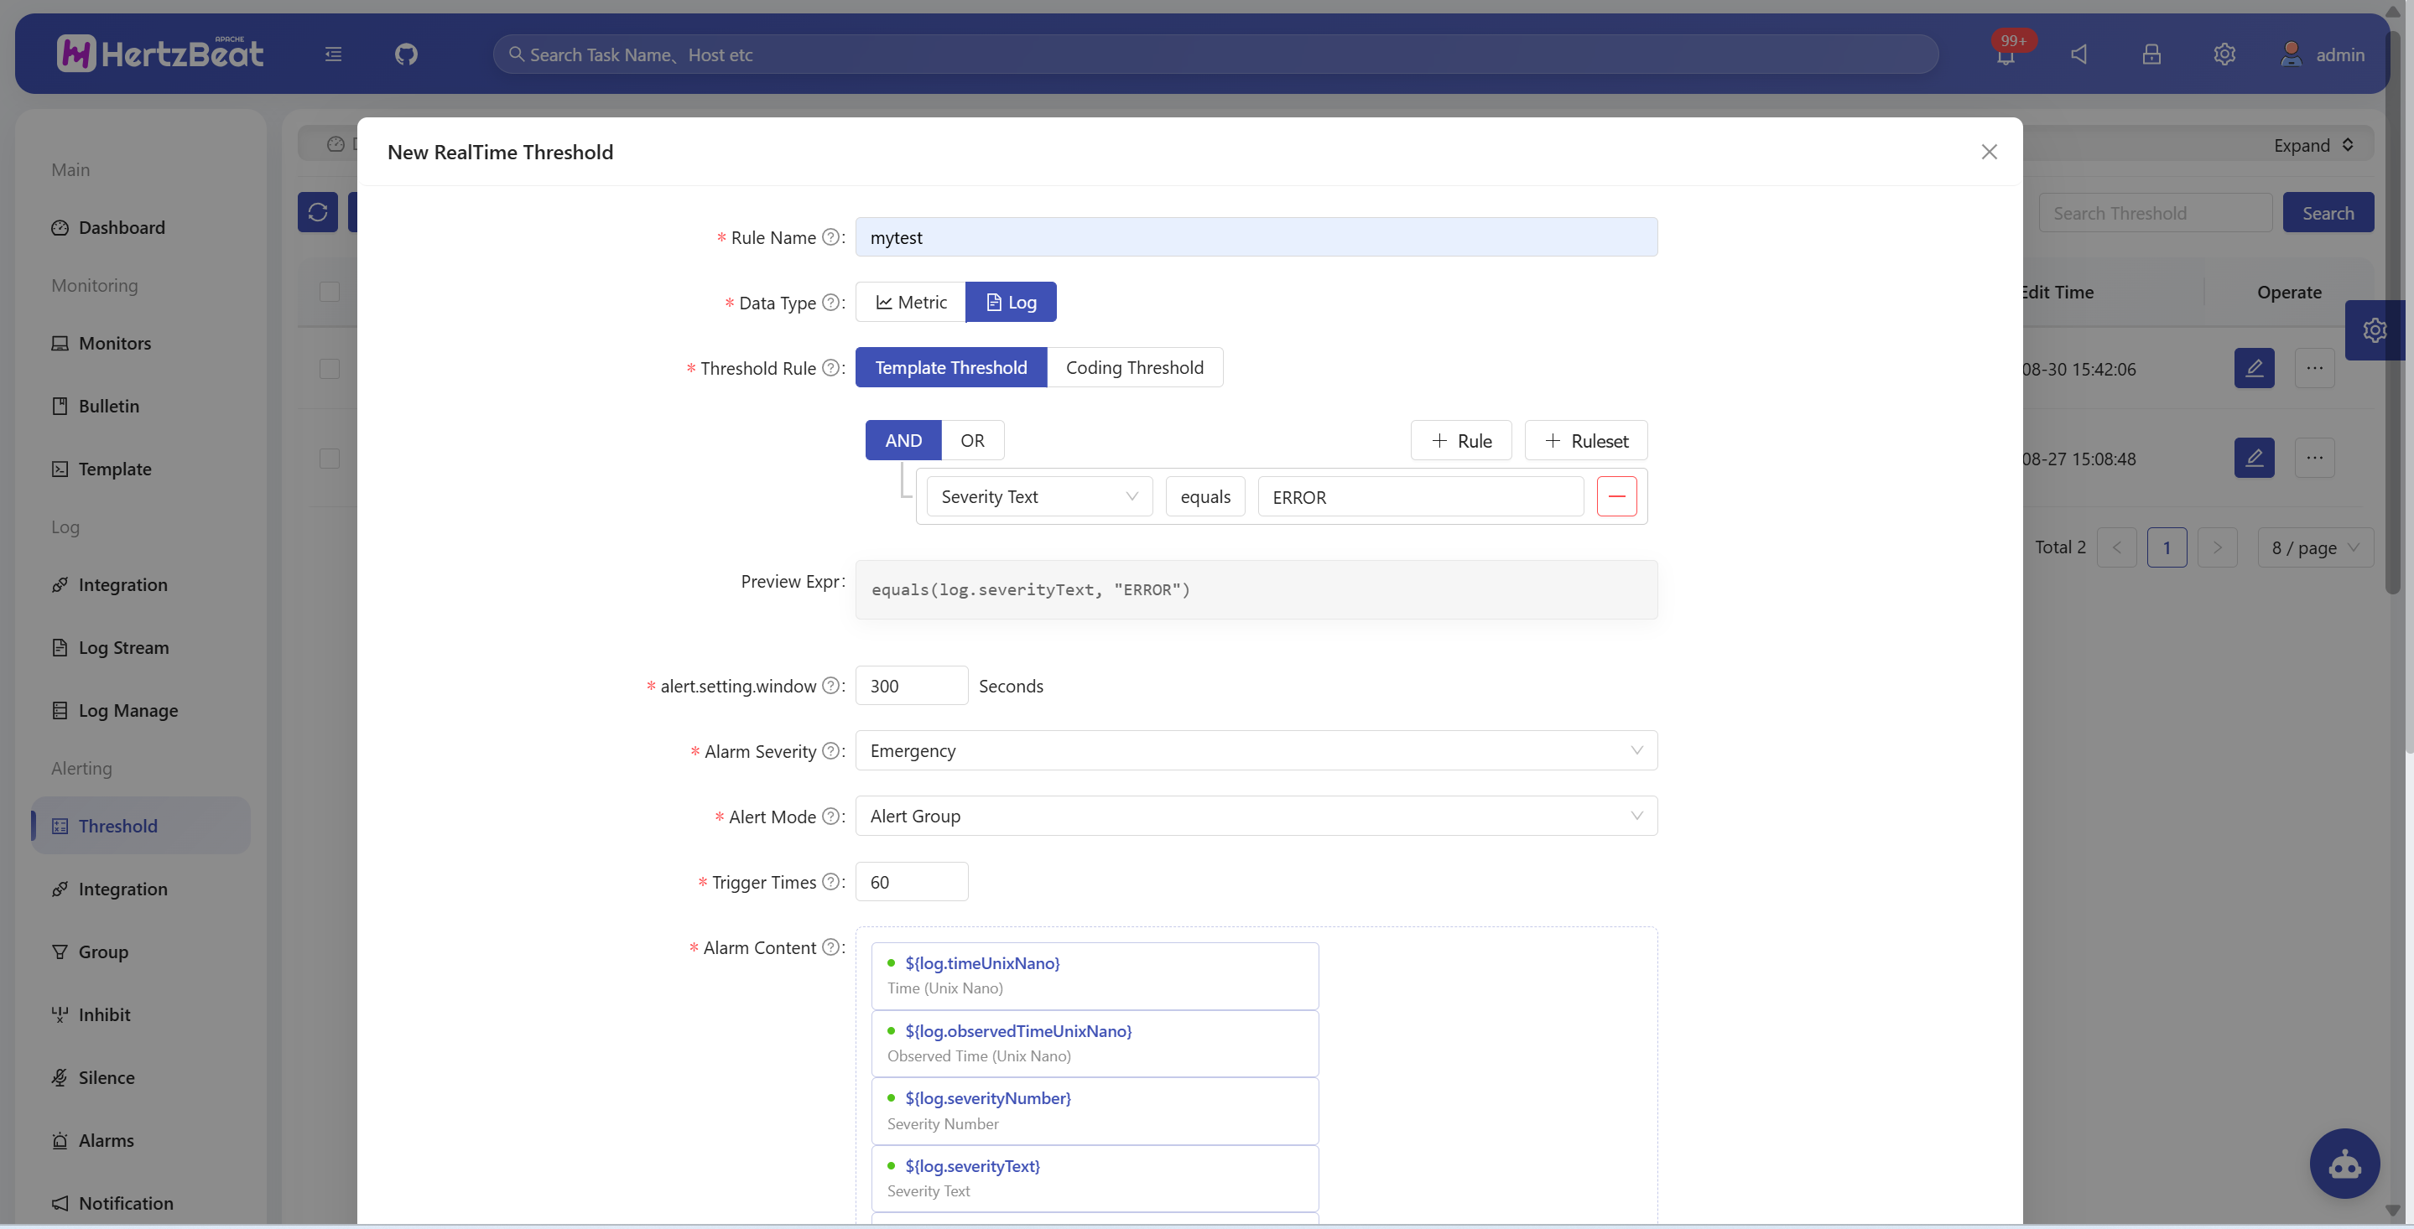Click the Rule Name help question icon
This screenshot has width=2414, height=1229.
pos(830,237)
